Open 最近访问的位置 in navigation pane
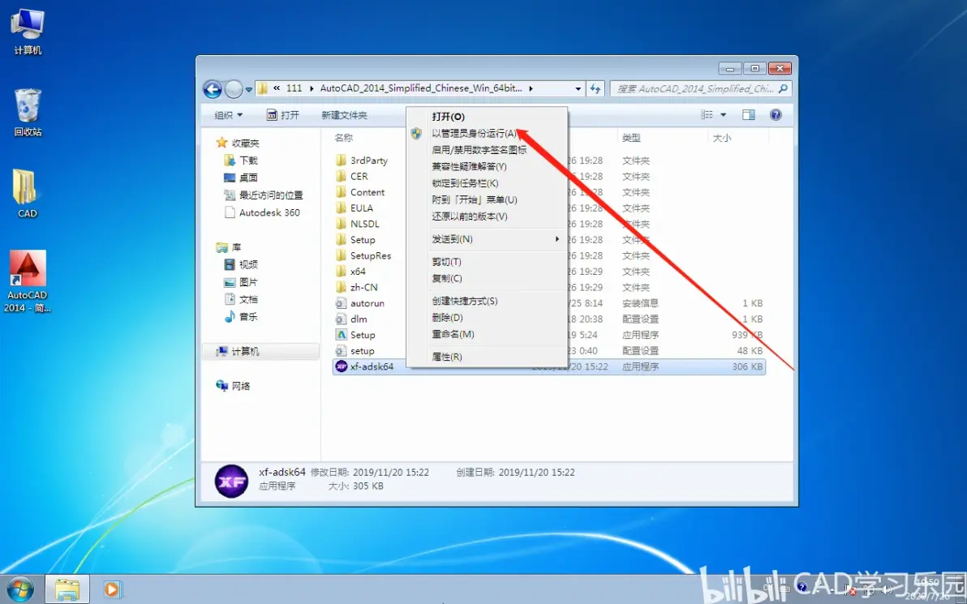Image resolution: width=967 pixels, height=604 pixels. click(264, 195)
